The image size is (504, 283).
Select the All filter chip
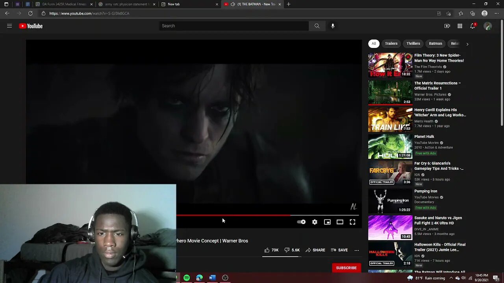point(374,44)
